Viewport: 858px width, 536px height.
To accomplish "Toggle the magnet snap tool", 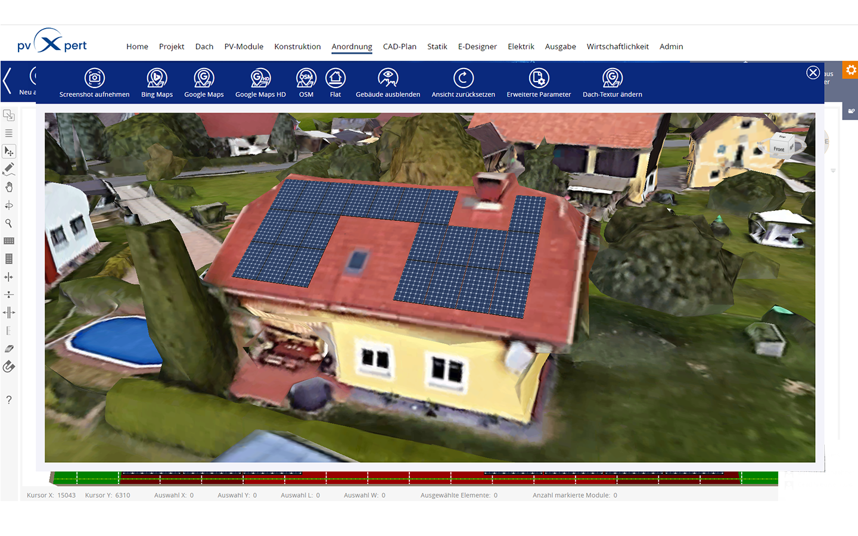I will (x=9, y=367).
